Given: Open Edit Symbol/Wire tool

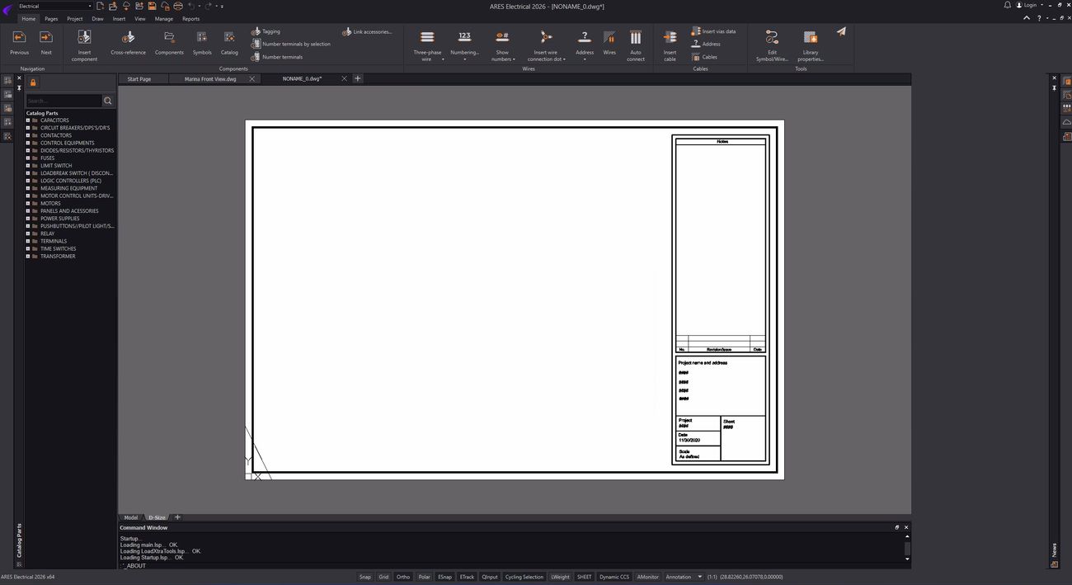Looking at the screenshot, I should click(772, 38).
